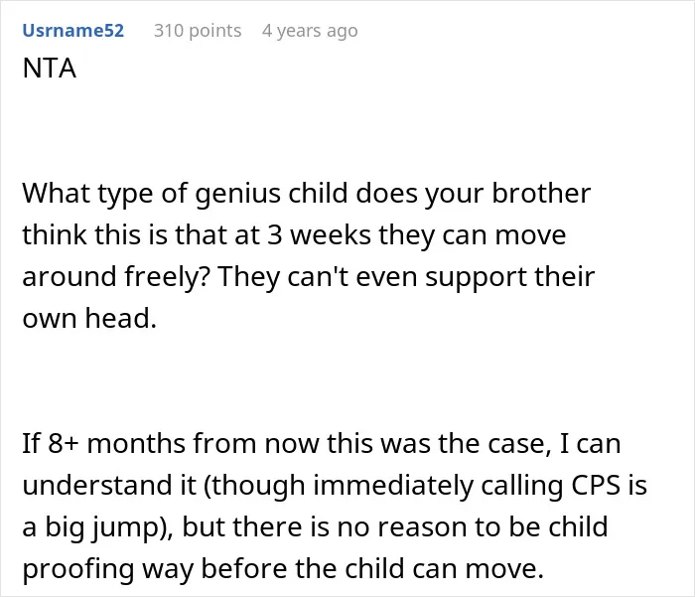Screen dimensions: 695x597
Task: Click the word 'weeks' in the first paragraph
Action: [x=331, y=235]
